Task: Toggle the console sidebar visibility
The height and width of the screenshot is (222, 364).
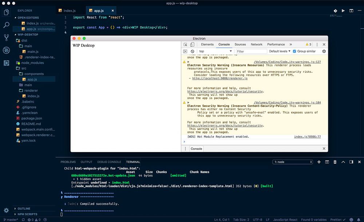Action: (x=185, y=51)
